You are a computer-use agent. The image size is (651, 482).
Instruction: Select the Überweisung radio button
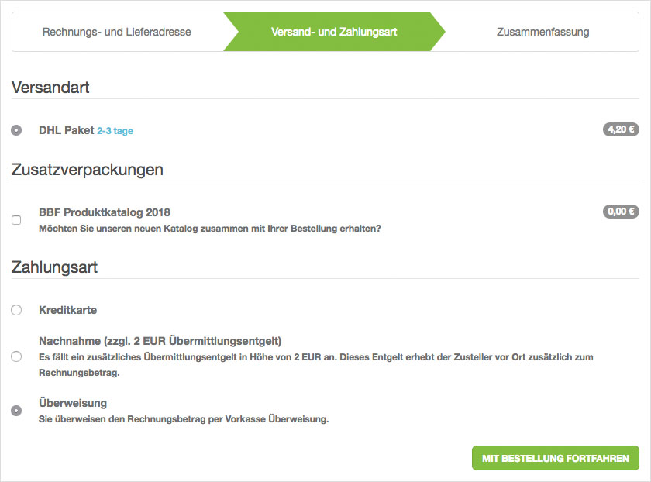click(x=16, y=411)
